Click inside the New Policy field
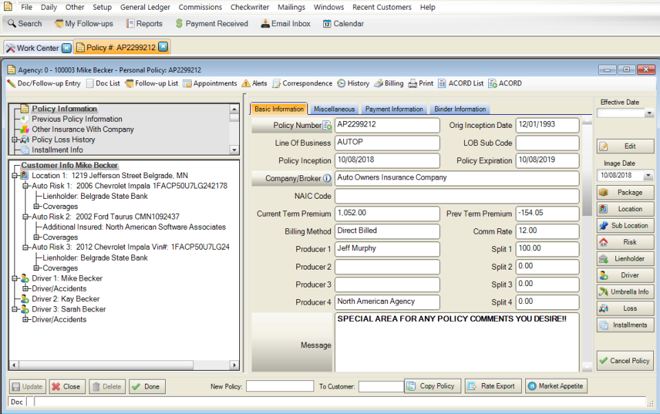 coord(280,386)
